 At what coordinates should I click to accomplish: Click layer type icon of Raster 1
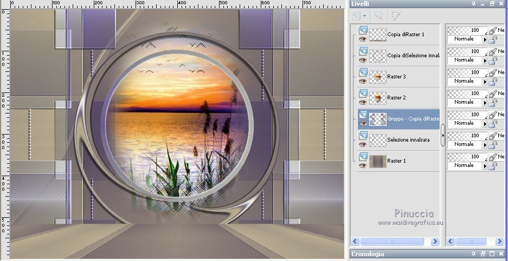point(363,156)
